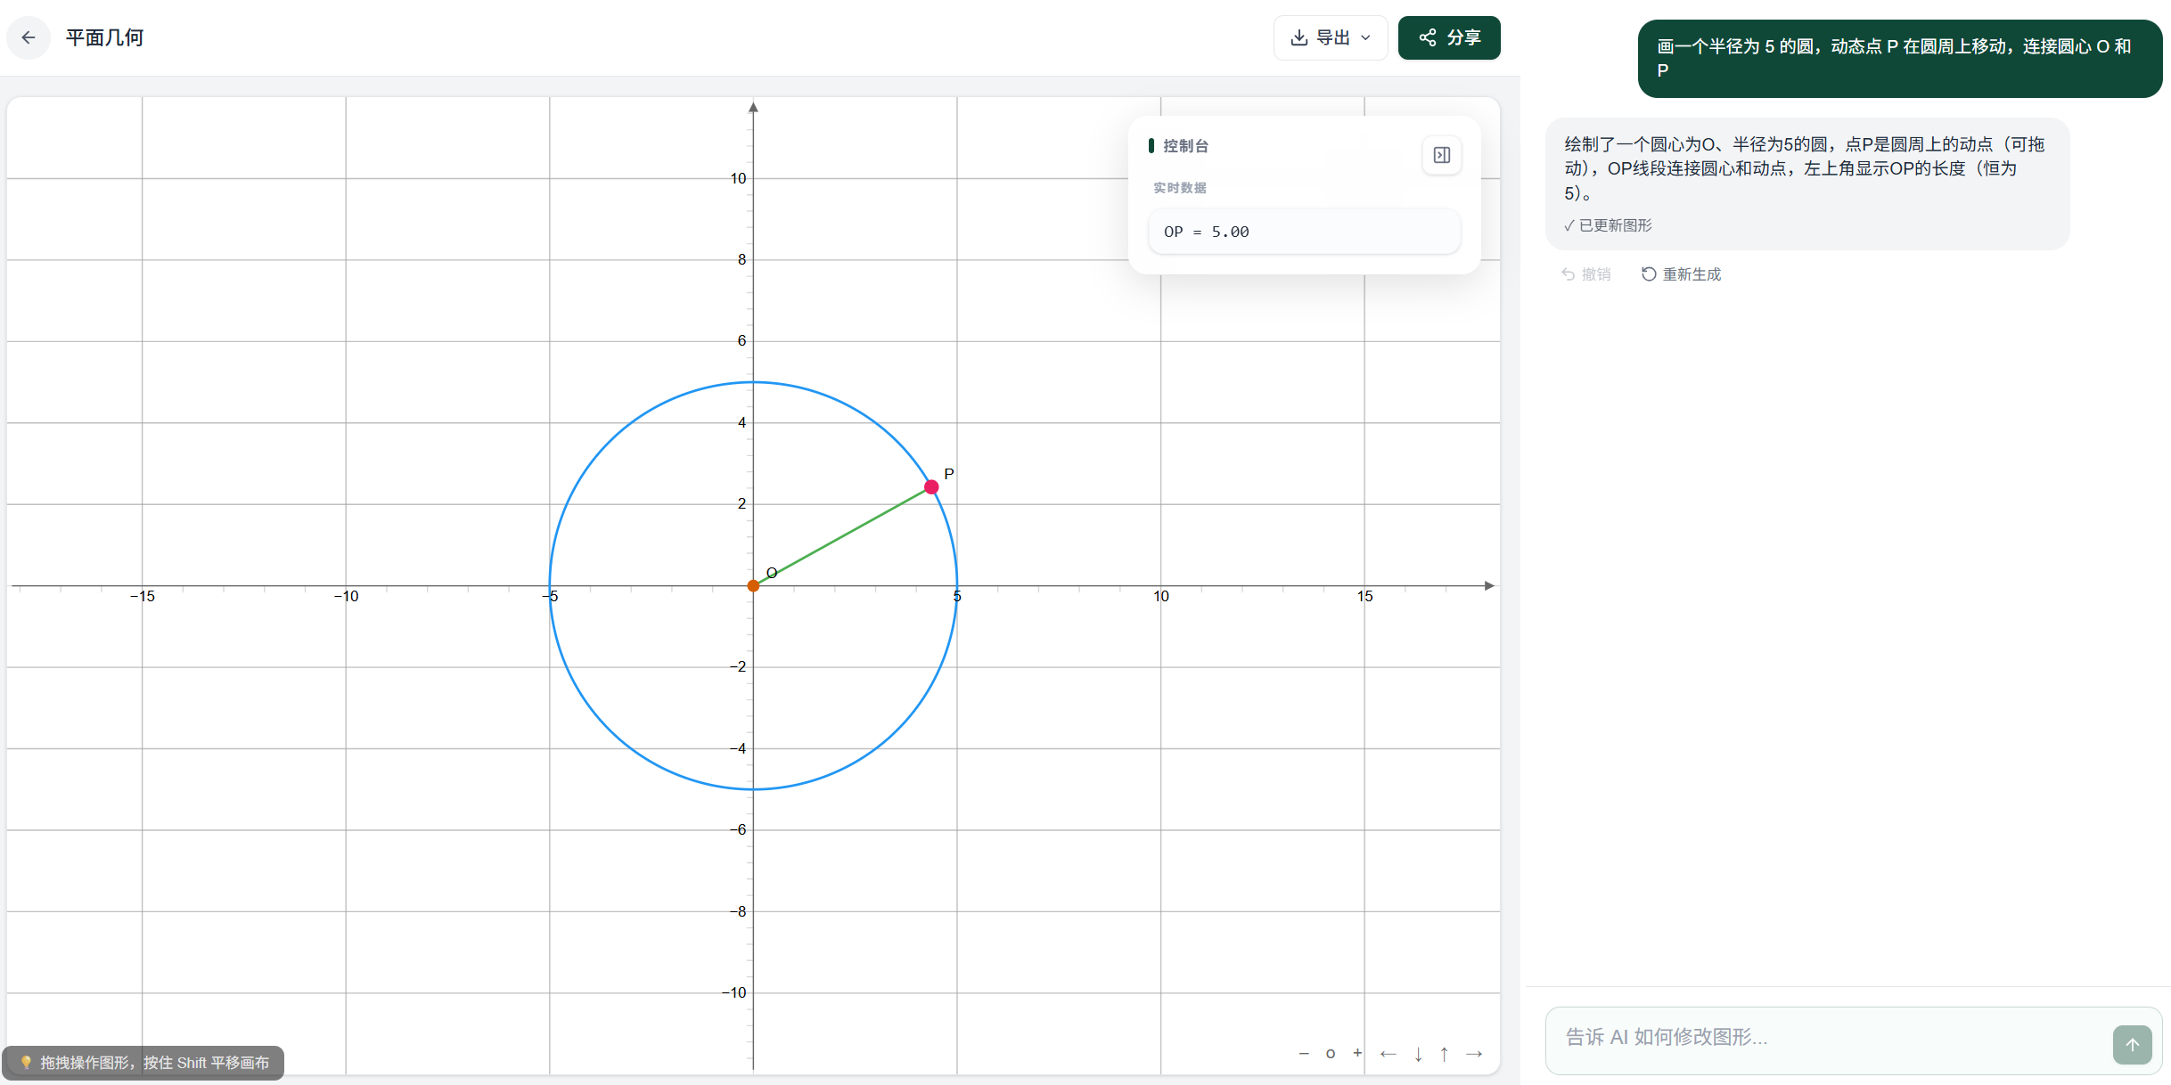
Task: Zoom out with the minus control
Action: [1304, 1053]
